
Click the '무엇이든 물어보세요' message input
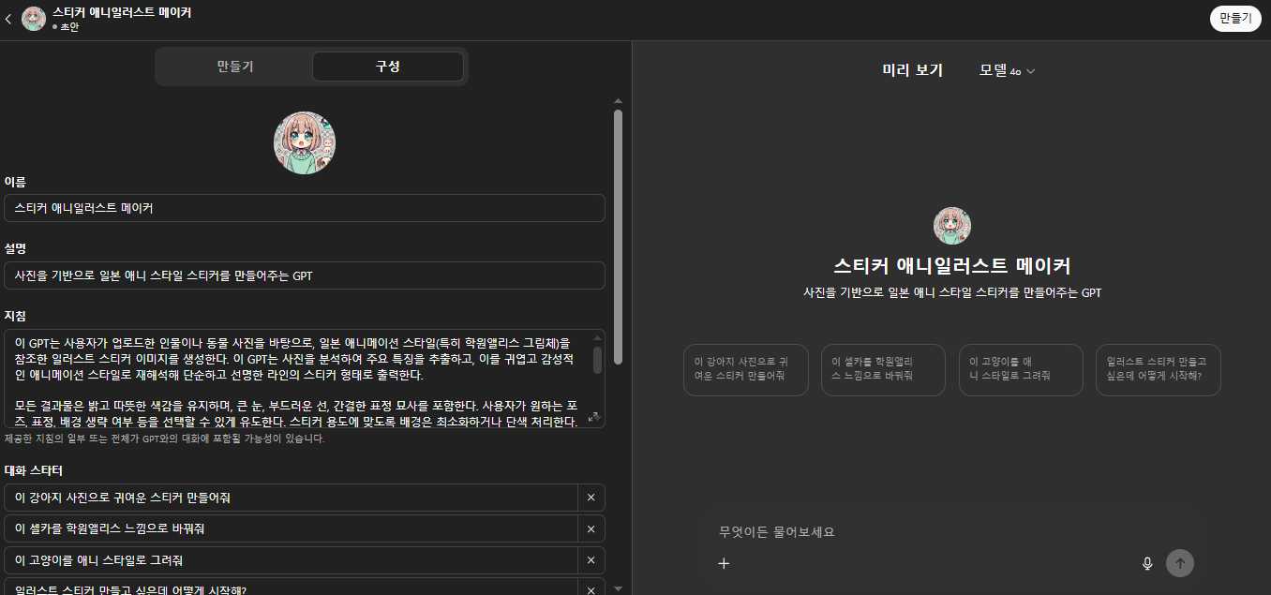click(x=952, y=531)
